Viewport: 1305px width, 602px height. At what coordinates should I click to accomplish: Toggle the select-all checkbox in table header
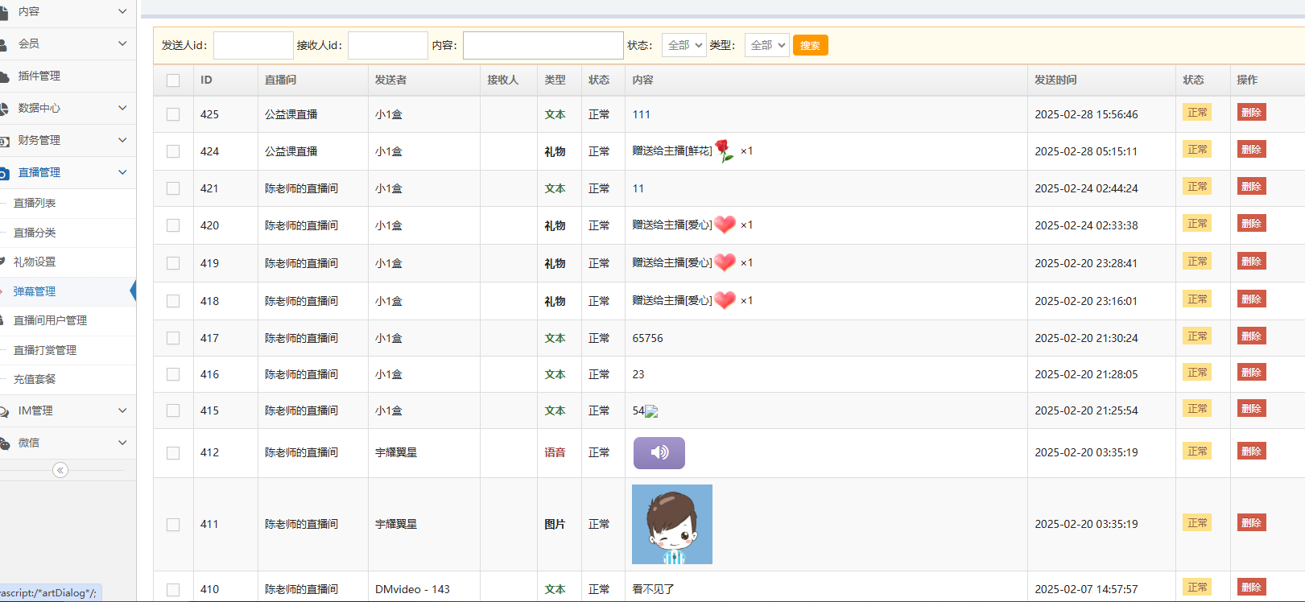173,80
